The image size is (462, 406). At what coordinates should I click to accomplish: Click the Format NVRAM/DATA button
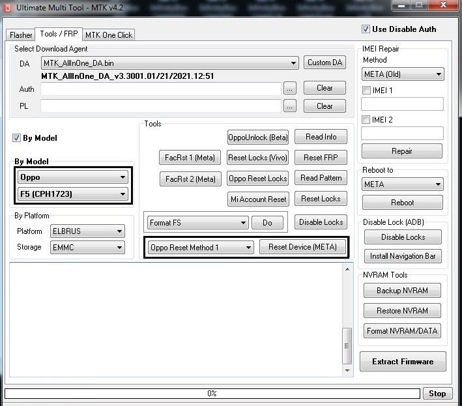pos(402,331)
